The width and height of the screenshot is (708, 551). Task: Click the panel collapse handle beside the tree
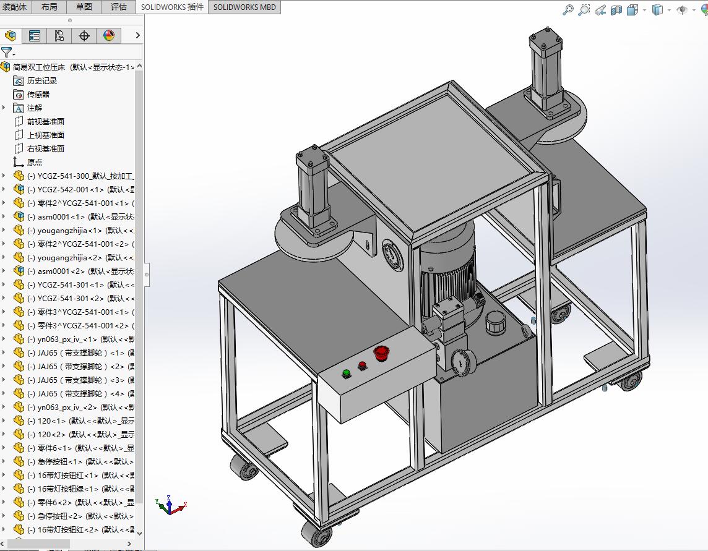coord(146,275)
